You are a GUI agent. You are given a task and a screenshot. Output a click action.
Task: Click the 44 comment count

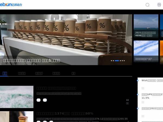coord(127,100)
